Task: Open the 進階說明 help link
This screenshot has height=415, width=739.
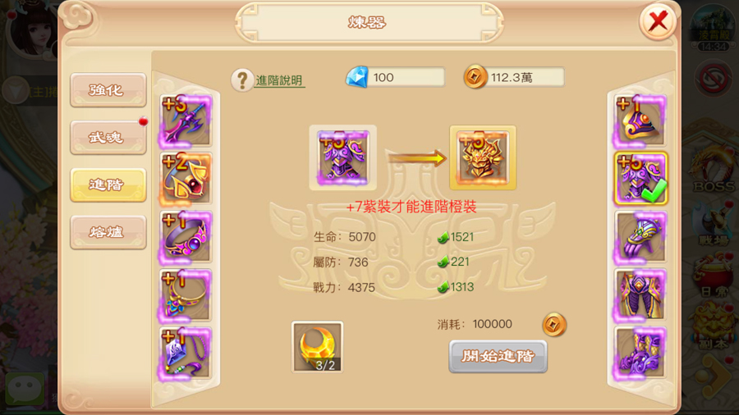Action: 279,80
